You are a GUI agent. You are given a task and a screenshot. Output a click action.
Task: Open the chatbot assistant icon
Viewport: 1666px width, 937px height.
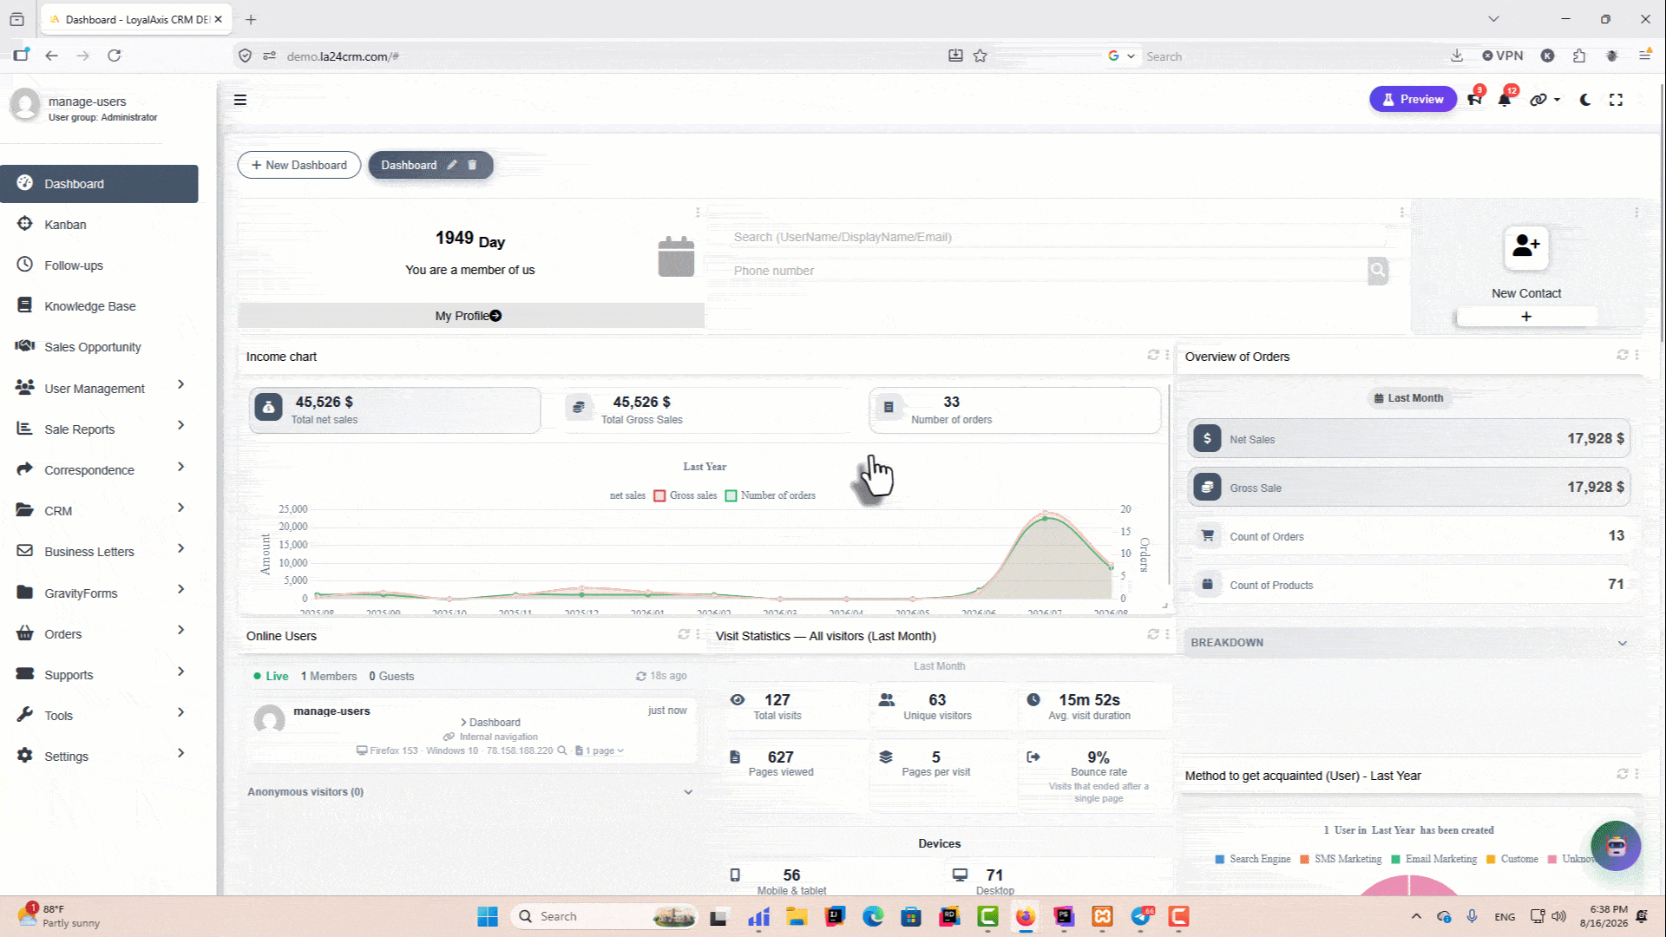[1616, 845]
